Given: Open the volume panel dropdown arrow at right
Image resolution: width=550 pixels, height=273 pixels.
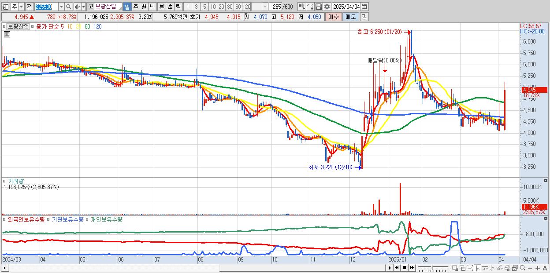Looking at the screenshot, I should pos(546,180).
